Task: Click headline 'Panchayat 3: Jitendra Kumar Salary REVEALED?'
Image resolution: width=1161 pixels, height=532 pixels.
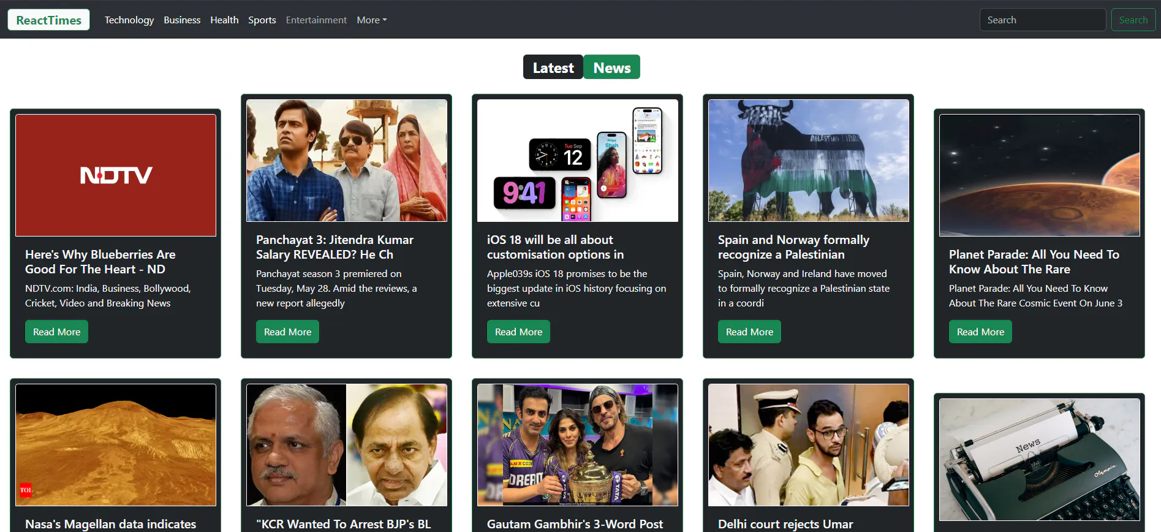Action: 335,247
